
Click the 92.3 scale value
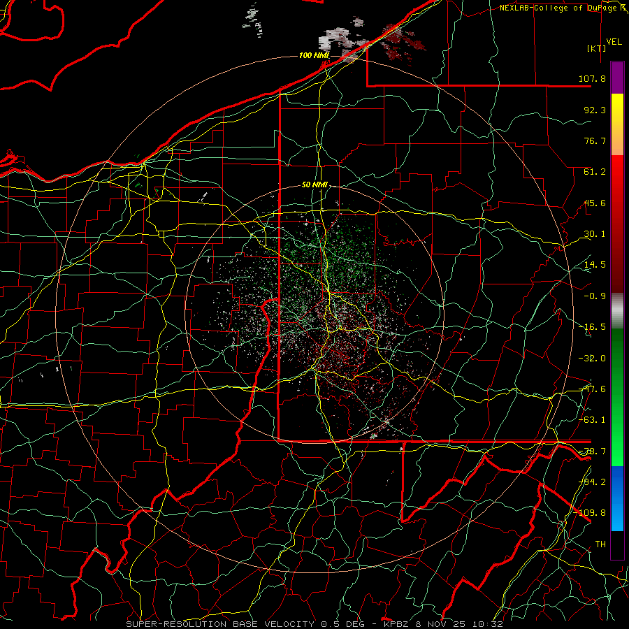pyautogui.click(x=595, y=110)
